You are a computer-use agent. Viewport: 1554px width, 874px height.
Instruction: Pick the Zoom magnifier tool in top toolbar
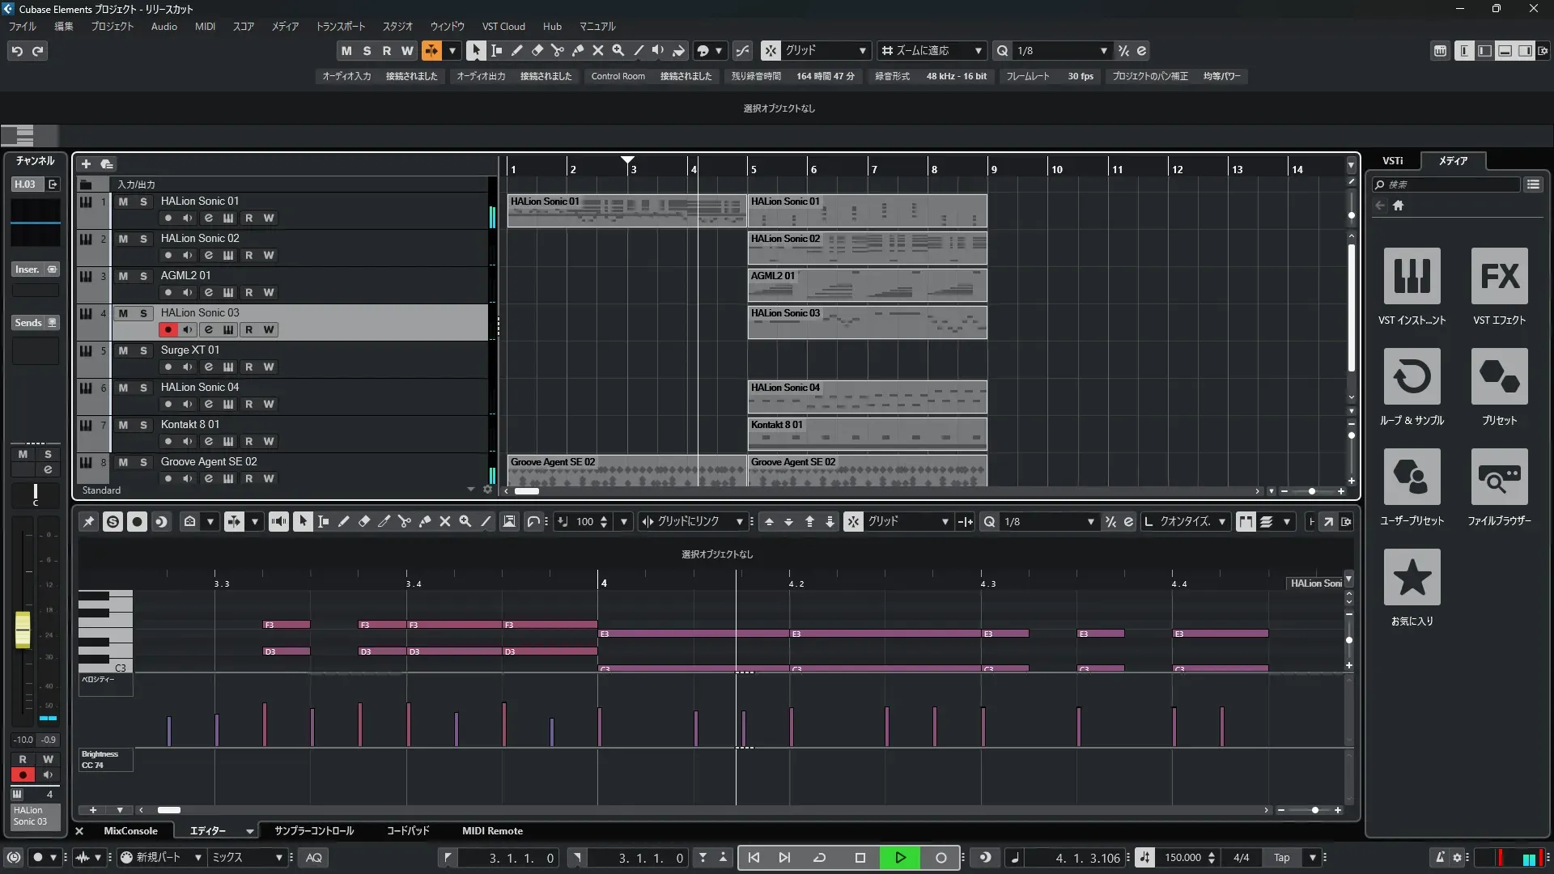tap(618, 50)
